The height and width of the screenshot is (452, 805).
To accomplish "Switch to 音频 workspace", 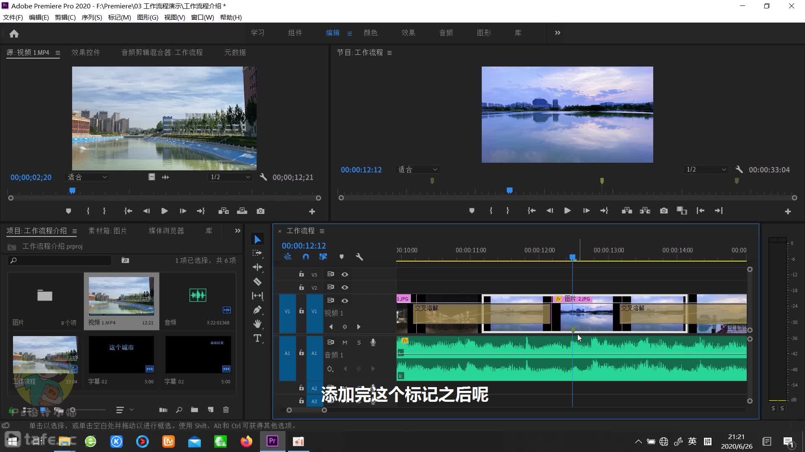I will pyautogui.click(x=446, y=33).
